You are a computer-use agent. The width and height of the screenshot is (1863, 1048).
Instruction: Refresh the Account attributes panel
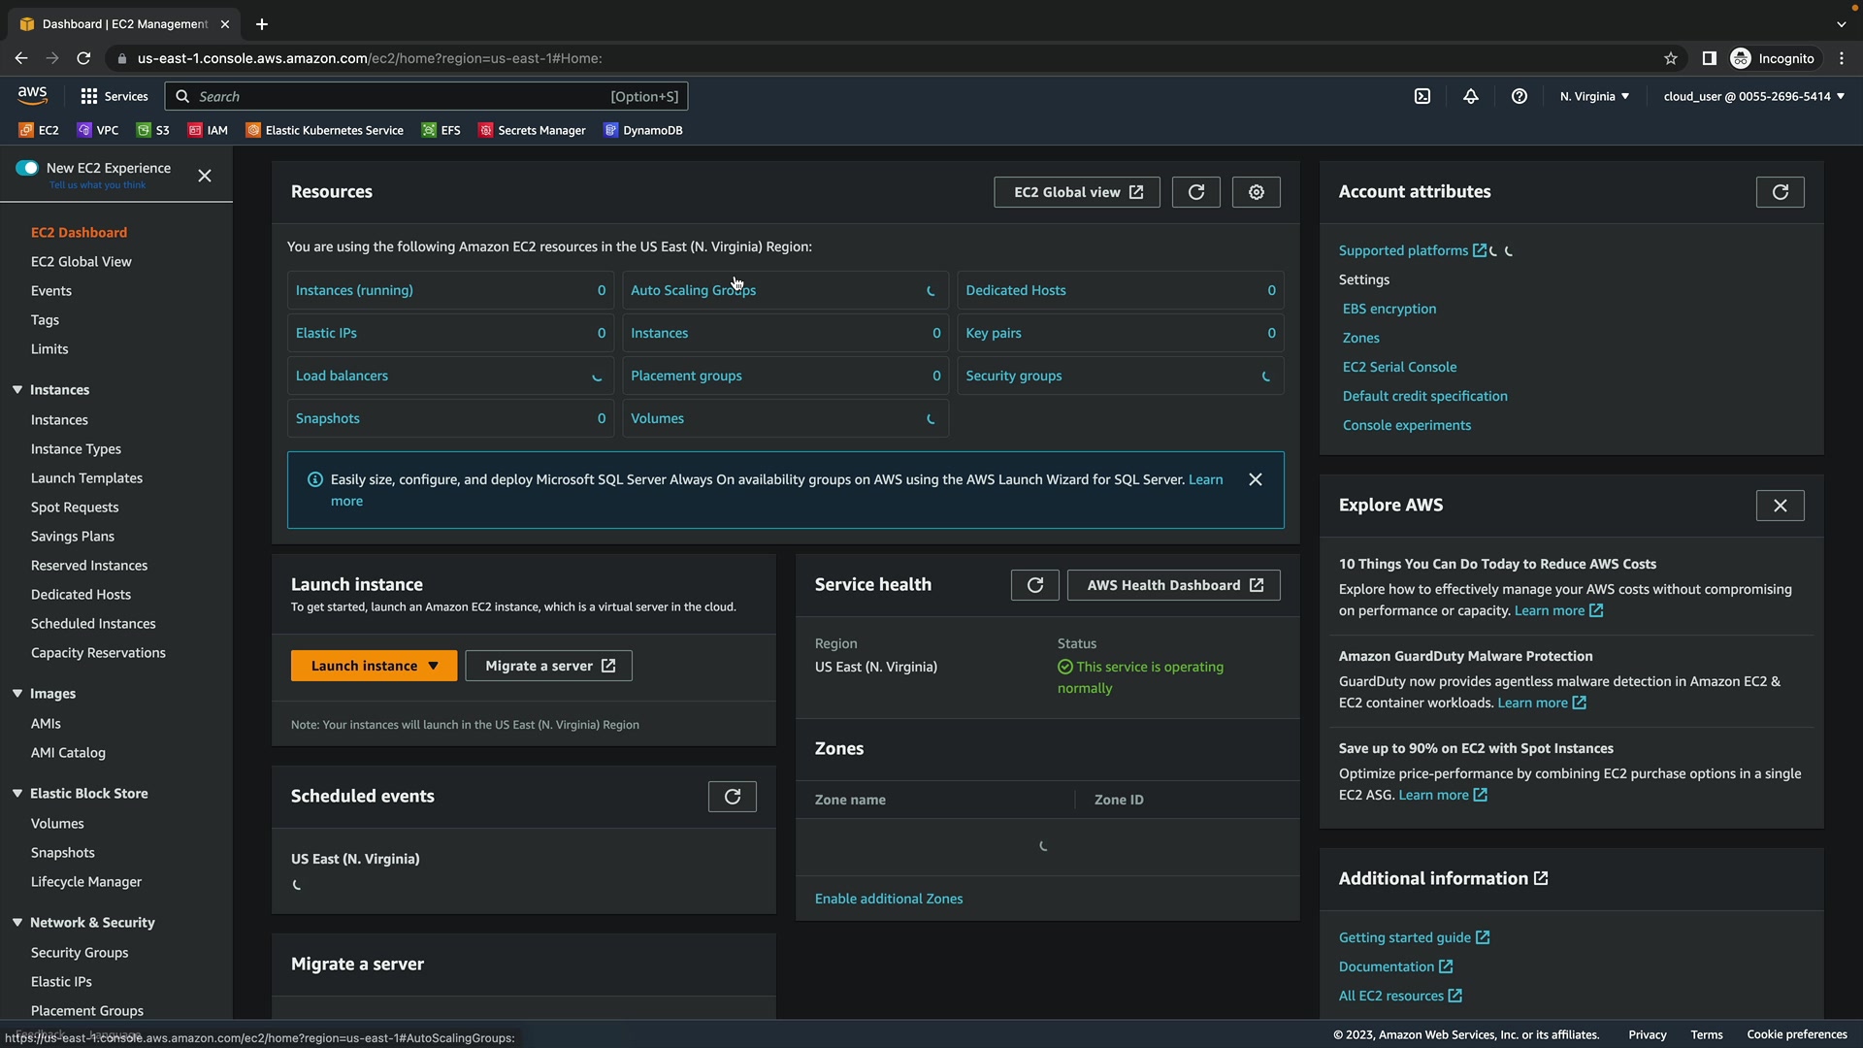click(1780, 192)
